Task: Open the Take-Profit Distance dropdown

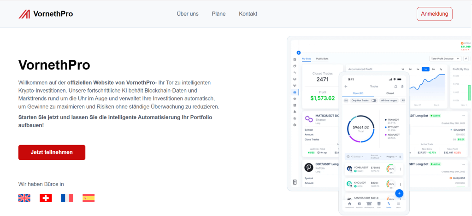Action: [445, 58]
